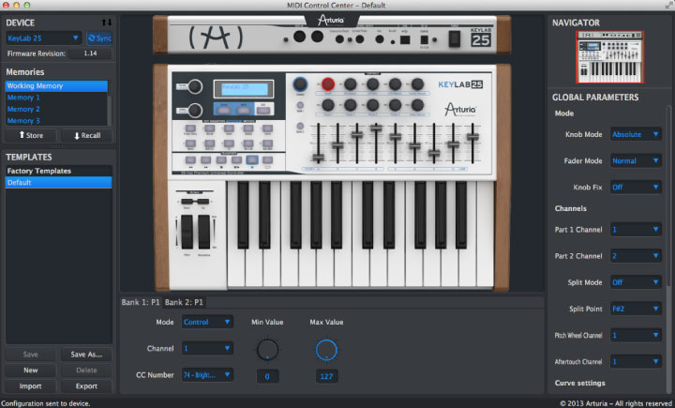
Task: Open the Mode dropdown set to Control
Action: [207, 322]
